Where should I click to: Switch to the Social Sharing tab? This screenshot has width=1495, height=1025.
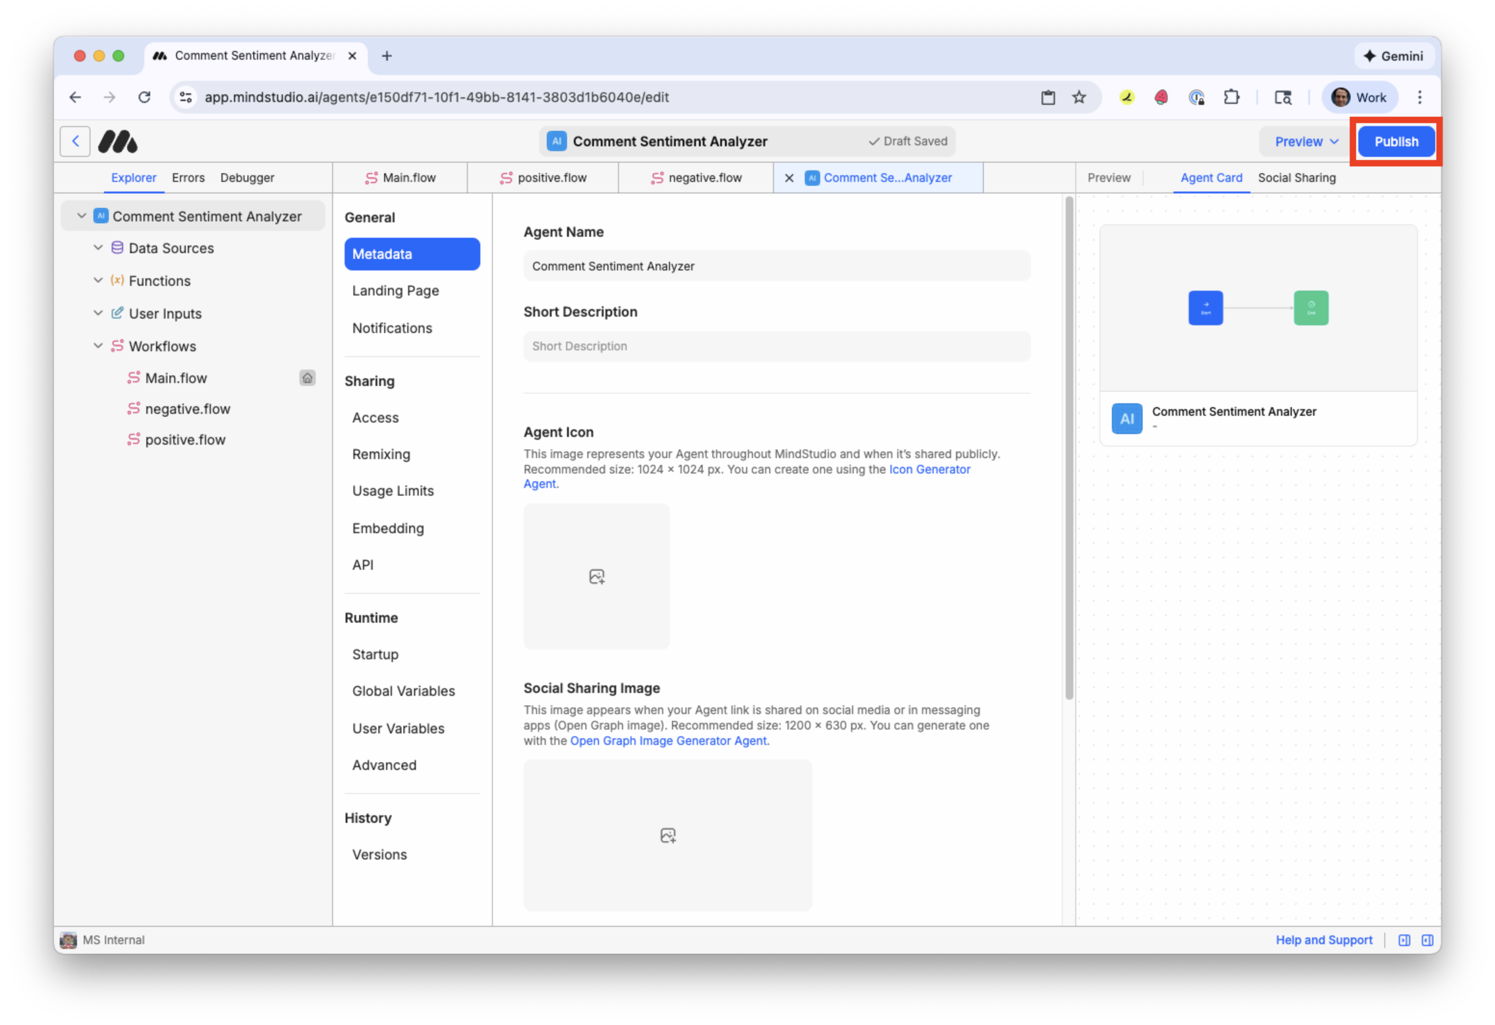1297,178
